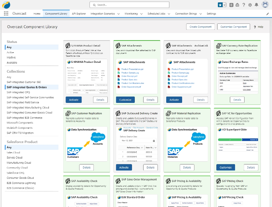
Task: Click SAP Currency Rate Replication sync icon
Action: (x=219, y=46)
